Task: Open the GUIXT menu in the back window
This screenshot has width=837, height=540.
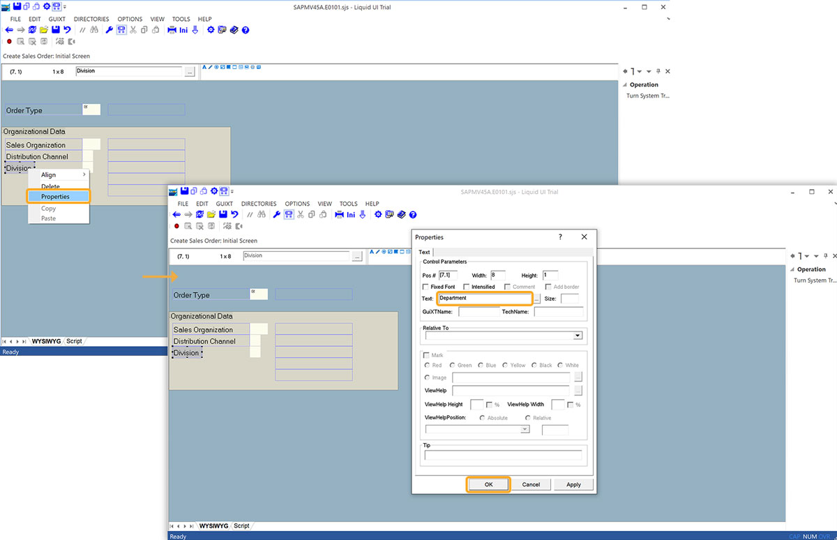Action: (56, 19)
